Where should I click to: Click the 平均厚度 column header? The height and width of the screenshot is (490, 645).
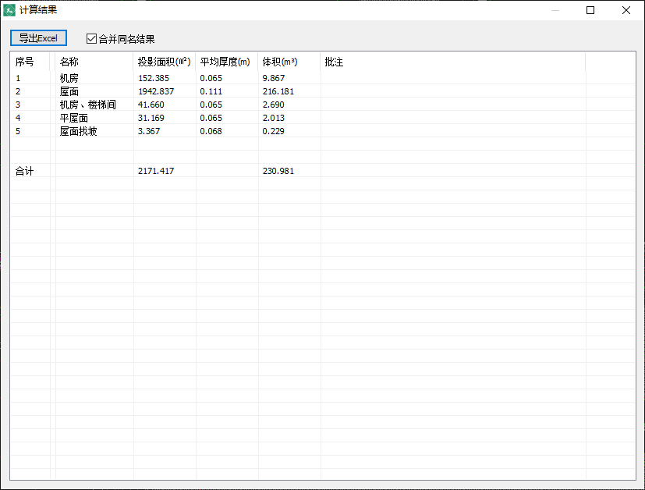(225, 62)
